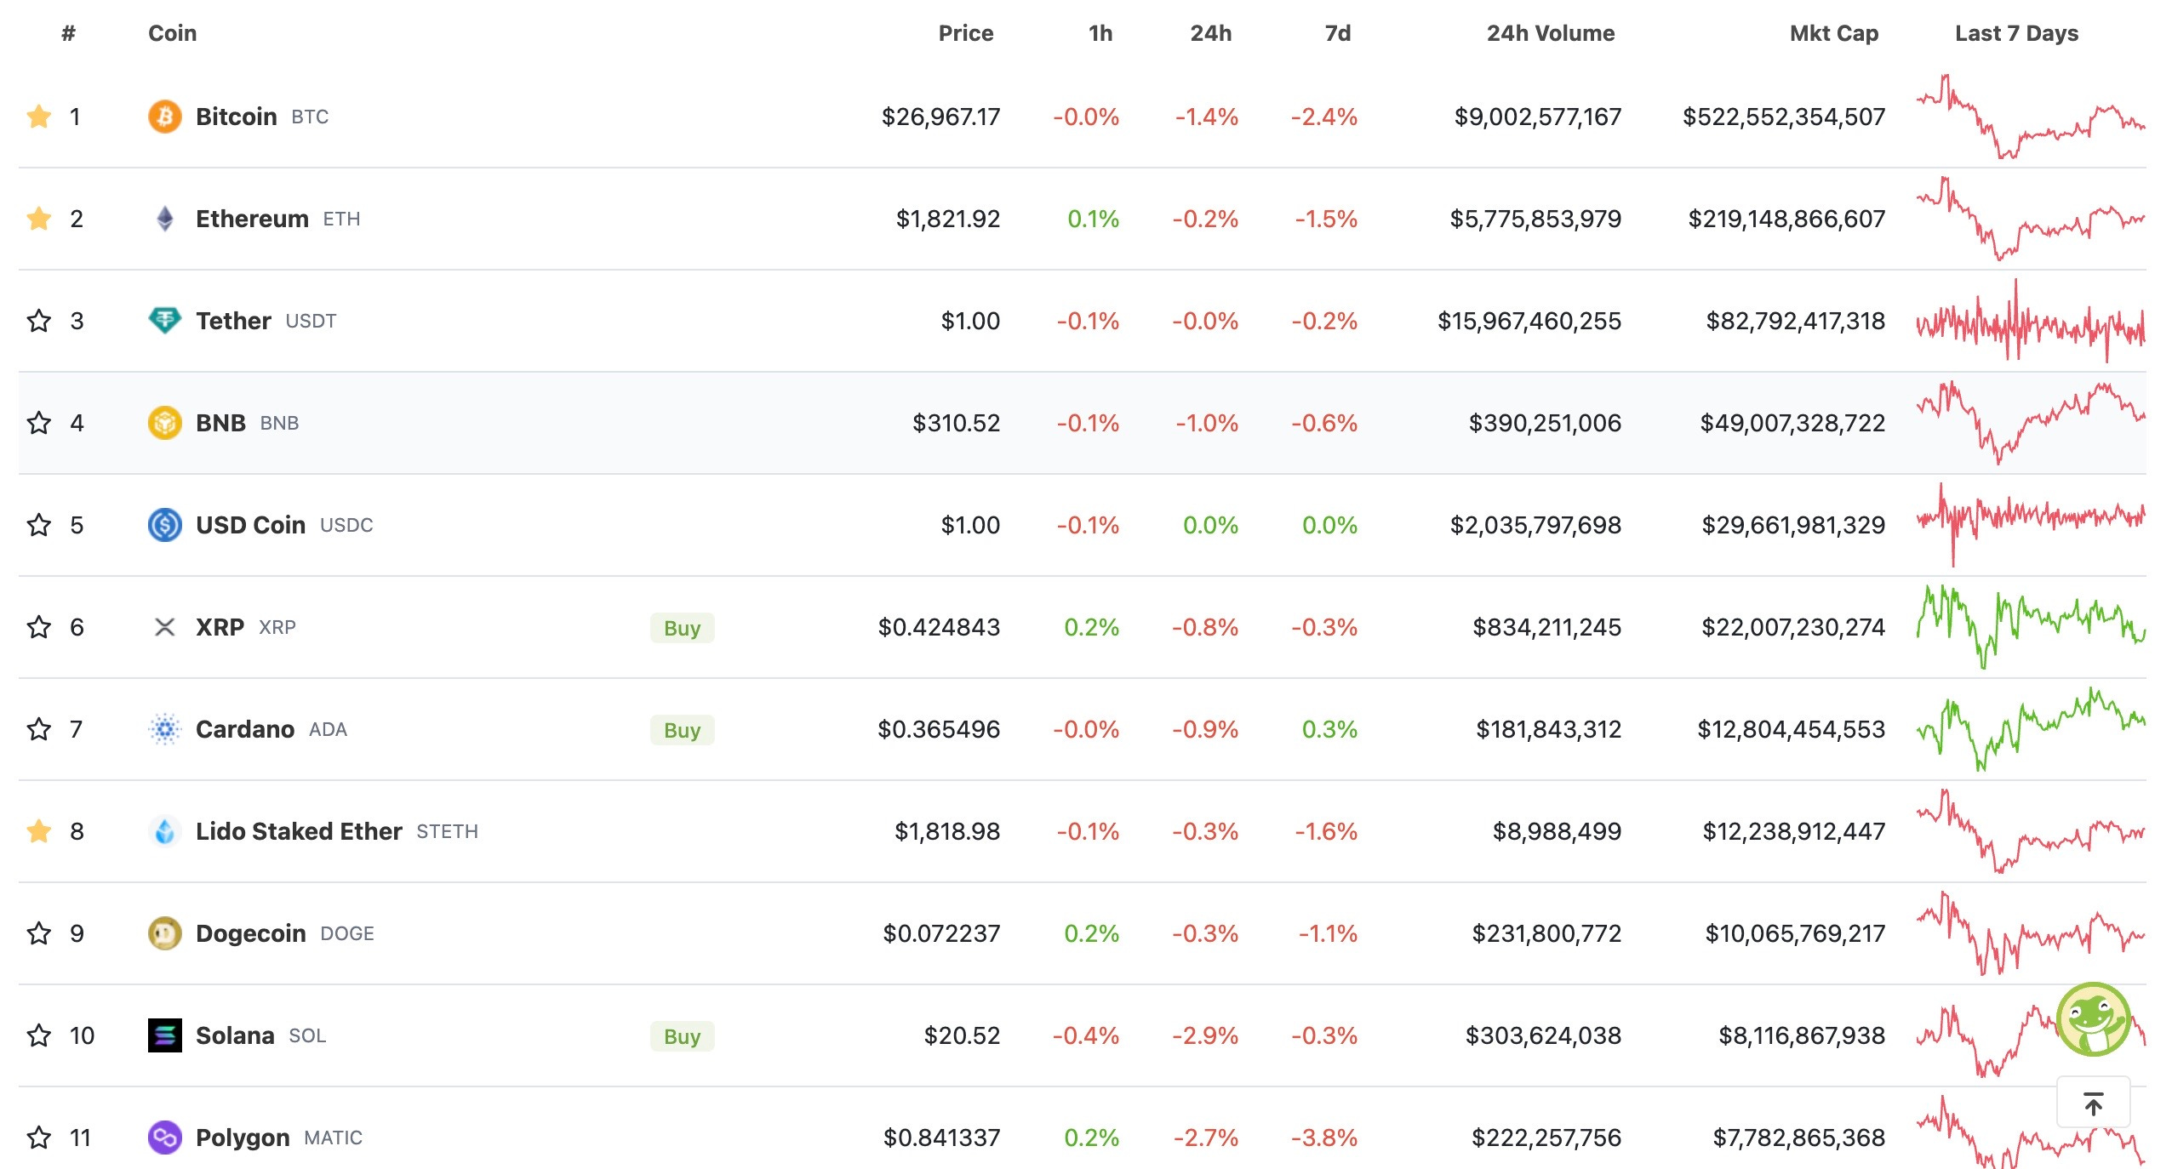The image size is (2172, 1169).
Task: Open the Tether coin link
Action: [x=233, y=321]
